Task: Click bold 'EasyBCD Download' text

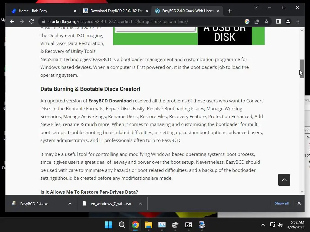Action: pos(110,101)
